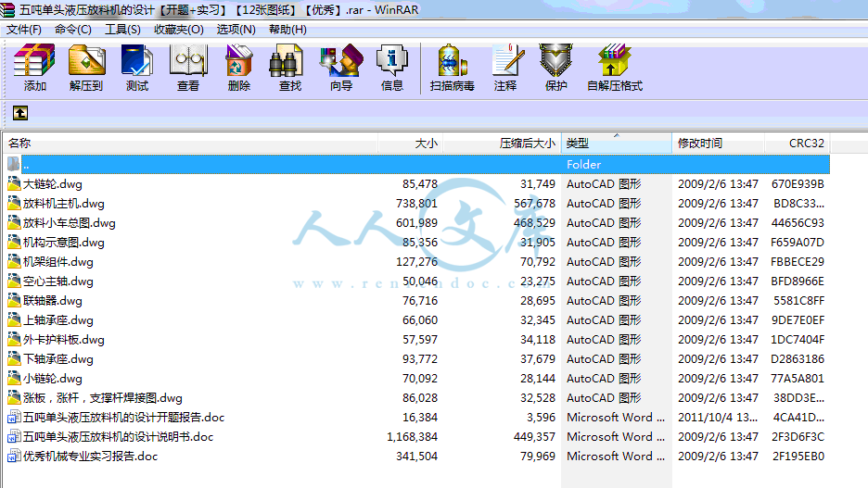Click size value 93,772
Screen dimensions: 868x488
point(419,358)
